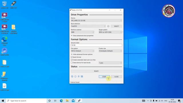The width and height of the screenshot is (183, 103).
Task: Open the notification center icon
Action: [x=179, y=101]
